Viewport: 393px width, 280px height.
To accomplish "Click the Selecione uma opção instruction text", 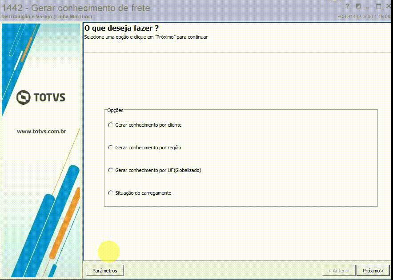I will click(x=146, y=37).
